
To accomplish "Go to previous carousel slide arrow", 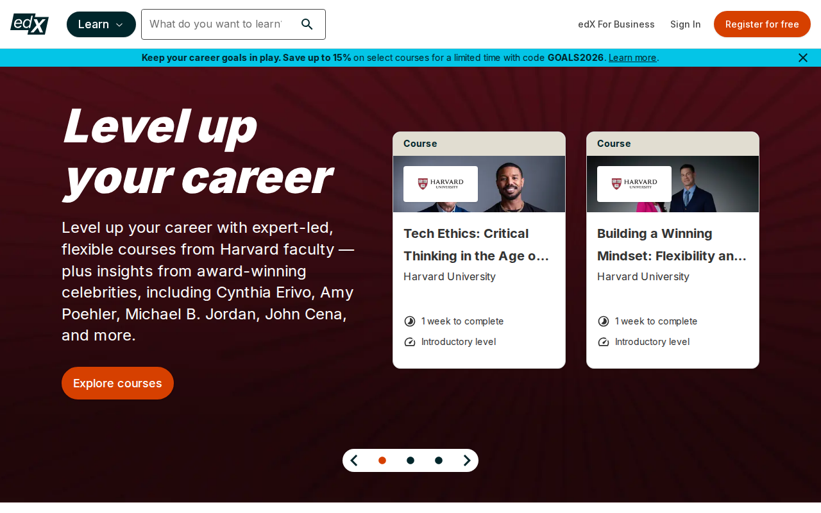I will [x=354, y=460].
